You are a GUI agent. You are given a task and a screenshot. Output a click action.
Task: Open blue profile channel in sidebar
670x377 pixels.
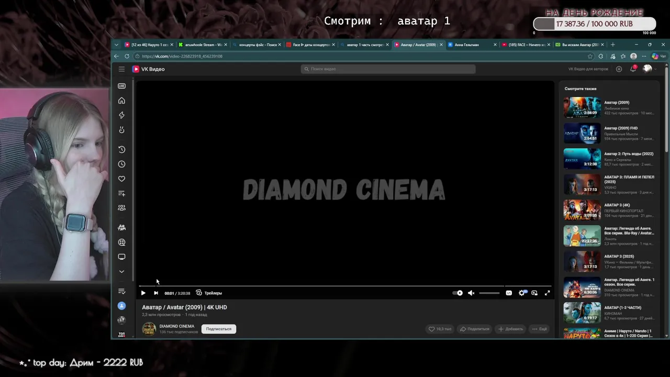point(121,306)
